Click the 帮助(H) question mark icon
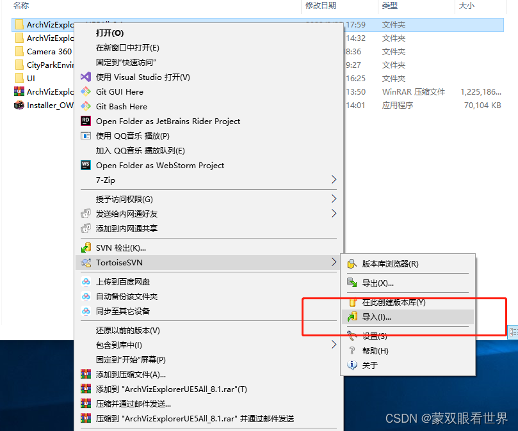The height and width of the screenshot is (431, 518). [x=352, y=350]
